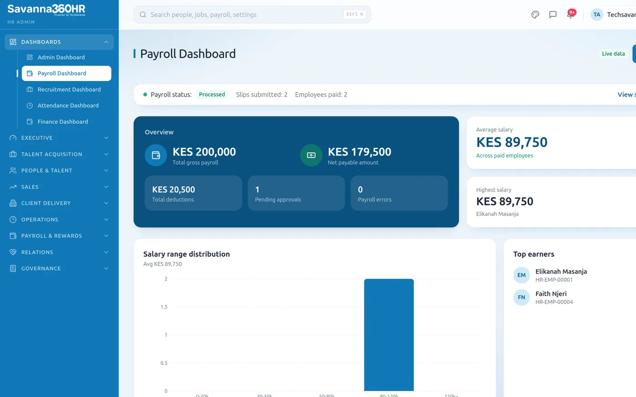Open Recruitment Dashboard menu item
636x397 pixels.
(x=66, y=89)
